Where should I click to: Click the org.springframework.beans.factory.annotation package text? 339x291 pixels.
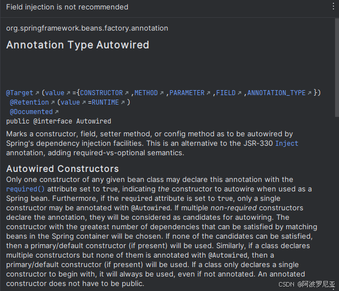(87, 28)
